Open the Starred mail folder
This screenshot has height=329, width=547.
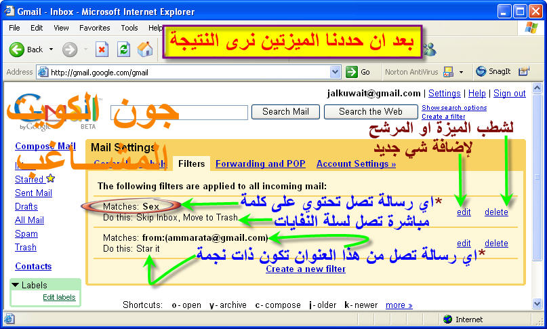point(29,179)
